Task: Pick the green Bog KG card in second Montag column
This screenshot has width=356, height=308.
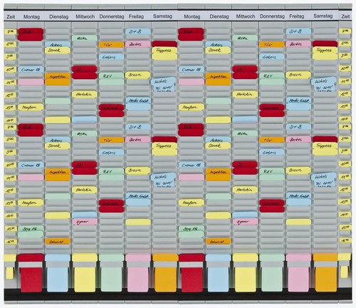Action: pyautogui.click(x=191, y=229)
